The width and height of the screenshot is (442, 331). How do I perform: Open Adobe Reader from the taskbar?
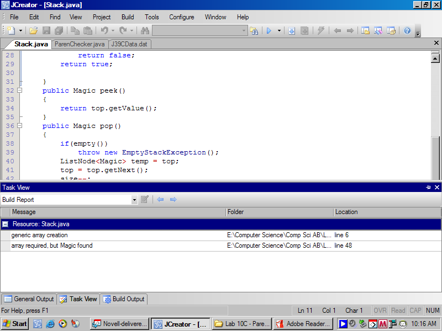click(303, 324)
